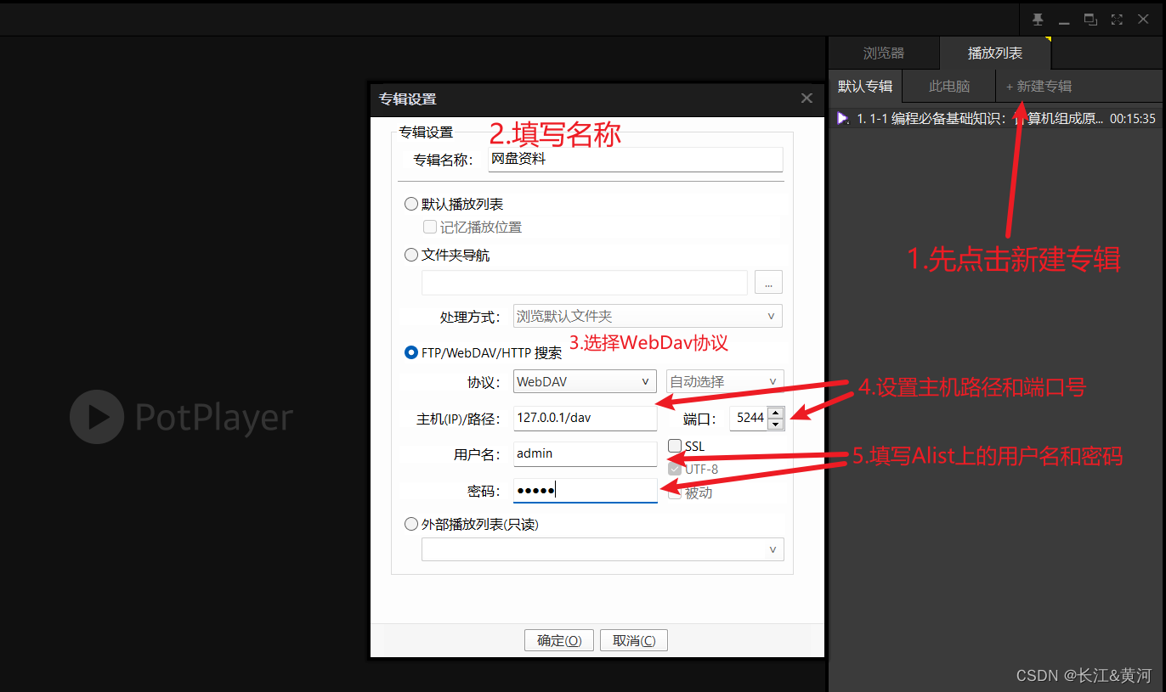Click the 密码 password field

(585, 491)
